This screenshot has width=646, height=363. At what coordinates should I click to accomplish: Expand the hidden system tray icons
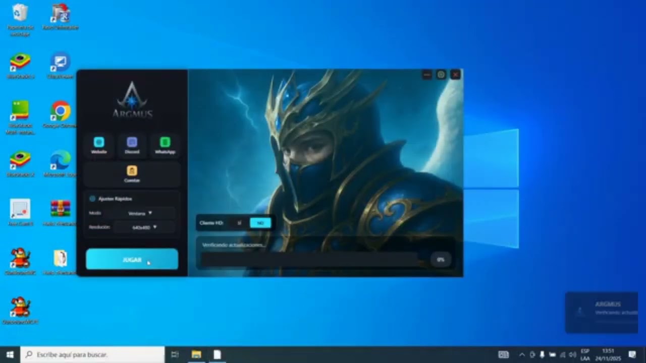pyautogui.click(x=522, y=354)
